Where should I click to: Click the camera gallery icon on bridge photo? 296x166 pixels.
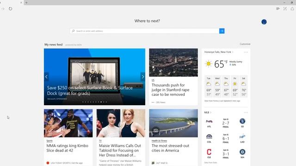[155, 130]
